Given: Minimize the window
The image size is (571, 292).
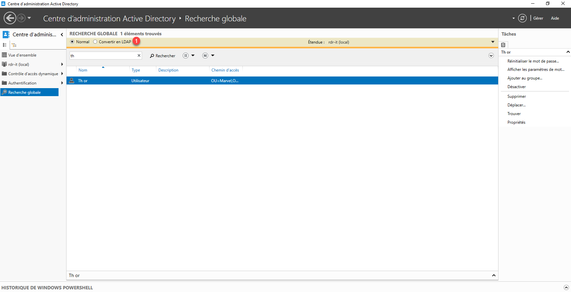Looking at the screenshot, I should point(532,4).
